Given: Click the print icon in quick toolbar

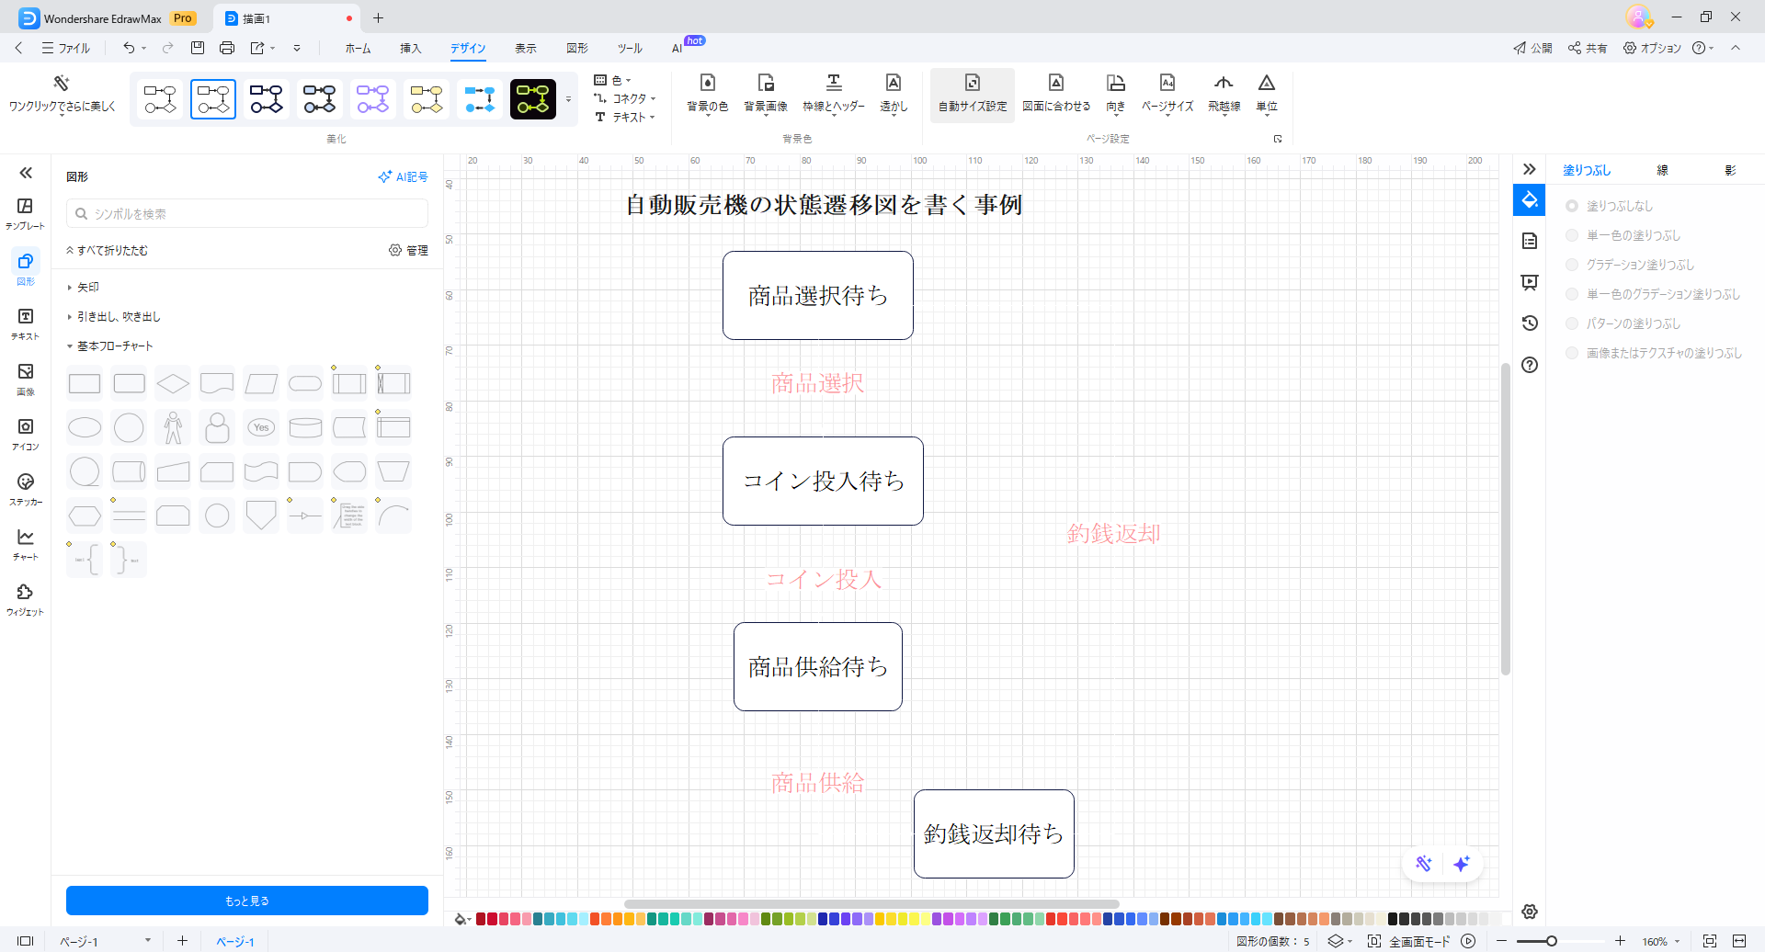Looking at the screenshot, I should [227, 48].
